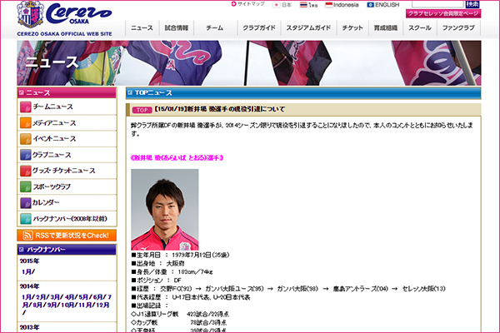Switch site language to ENGLISH
The width and height of the screenshot is (500, 333).
(x=382, y=4)
